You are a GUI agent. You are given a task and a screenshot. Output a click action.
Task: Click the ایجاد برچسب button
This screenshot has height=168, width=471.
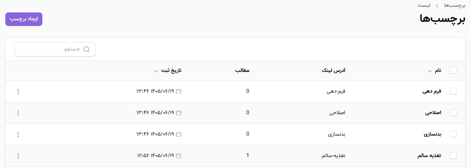[x=24, y=20]
